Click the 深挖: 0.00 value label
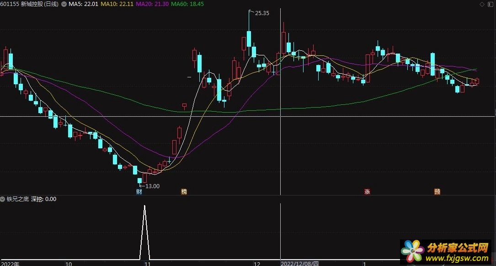This screenshot has height=266, width=496. coord(43,199)
